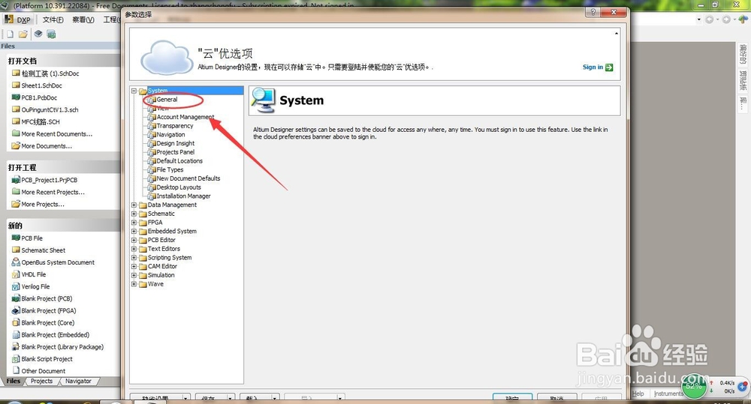Image resolution: width=751 pixels, height=404 pixels.
Task: Click the Blank Script Project icon
Action: (16, 358)
